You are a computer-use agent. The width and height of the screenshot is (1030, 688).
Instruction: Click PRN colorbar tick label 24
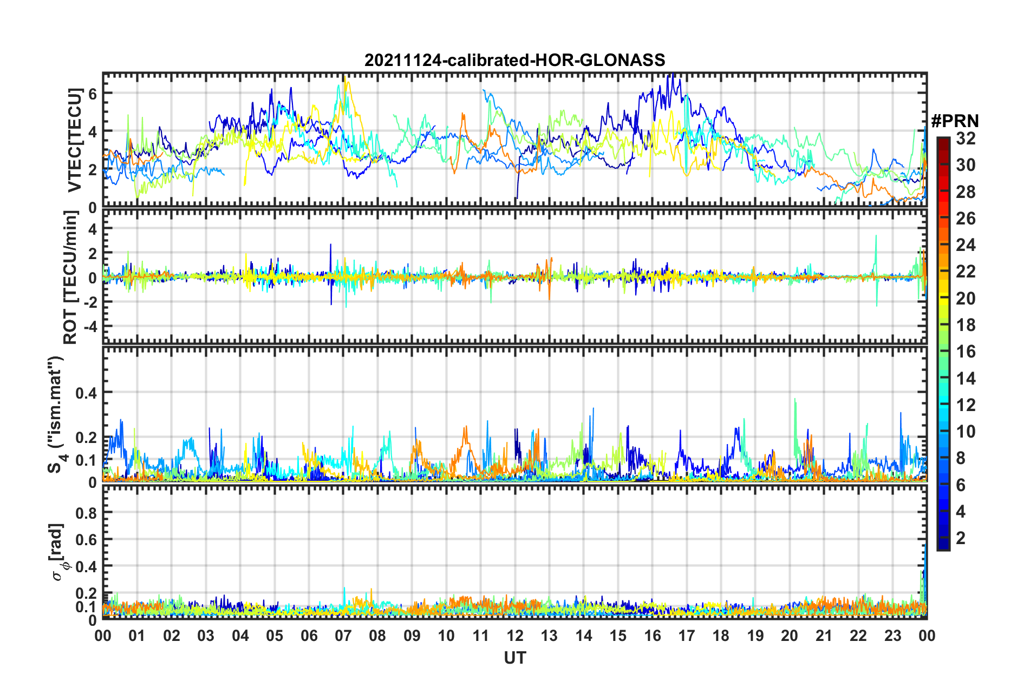(966, 245)
